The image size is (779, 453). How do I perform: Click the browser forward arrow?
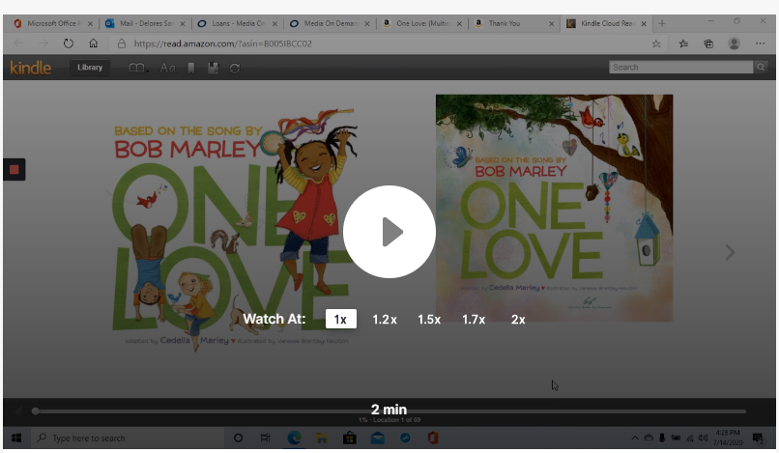click(x=43, y=43)
